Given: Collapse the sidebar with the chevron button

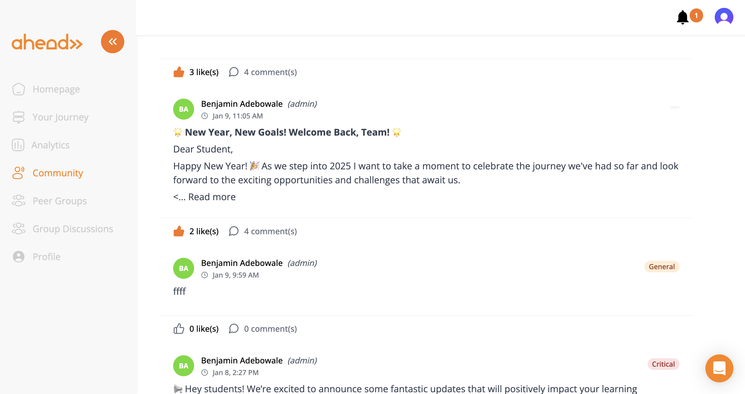Looking at the screenshot, I should [x=112, y=41].
